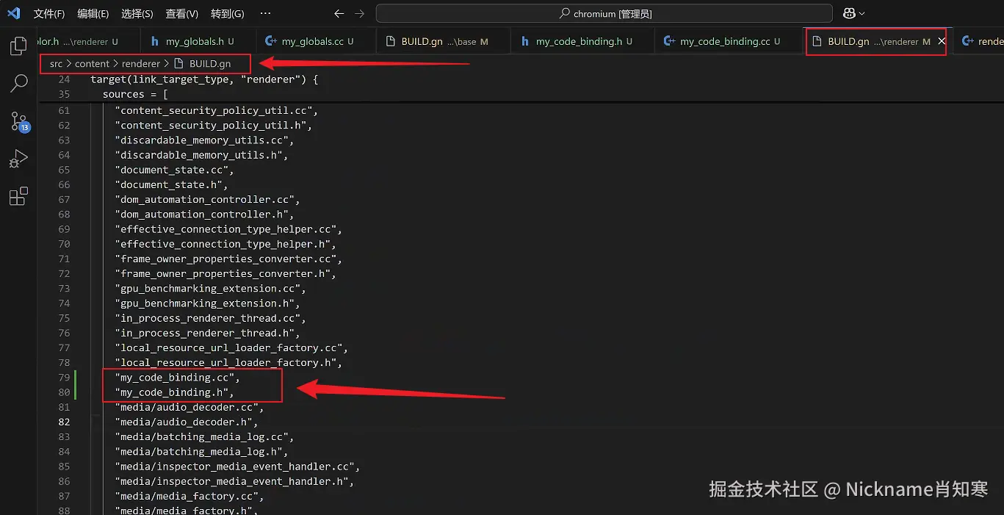Click the src breadcrumb segment

pos(56,64)
